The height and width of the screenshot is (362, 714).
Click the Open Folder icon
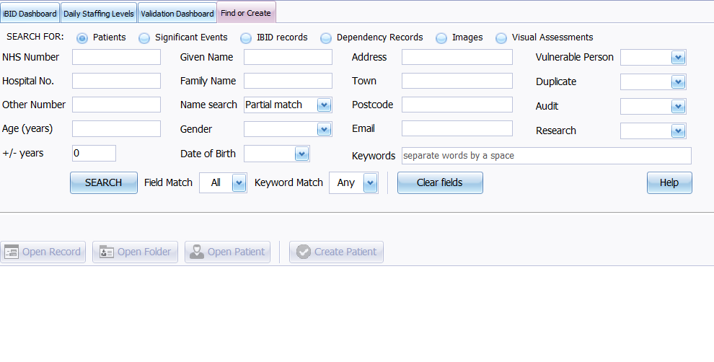tap(107, 252)
